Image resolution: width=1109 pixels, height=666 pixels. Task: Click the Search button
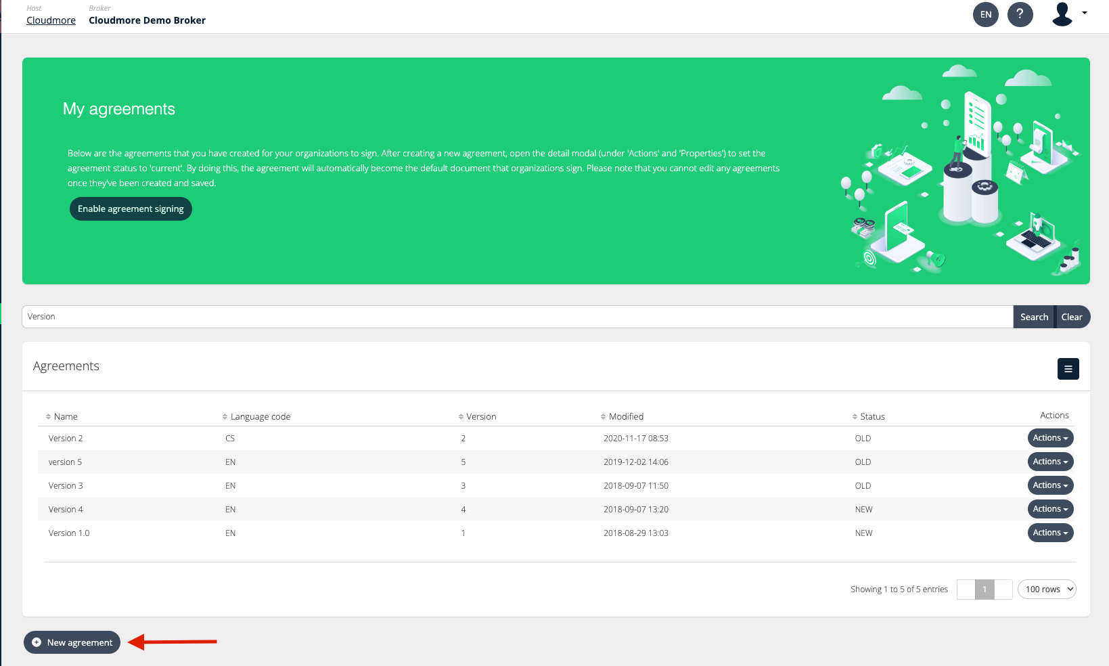(x=1033, y=316)
